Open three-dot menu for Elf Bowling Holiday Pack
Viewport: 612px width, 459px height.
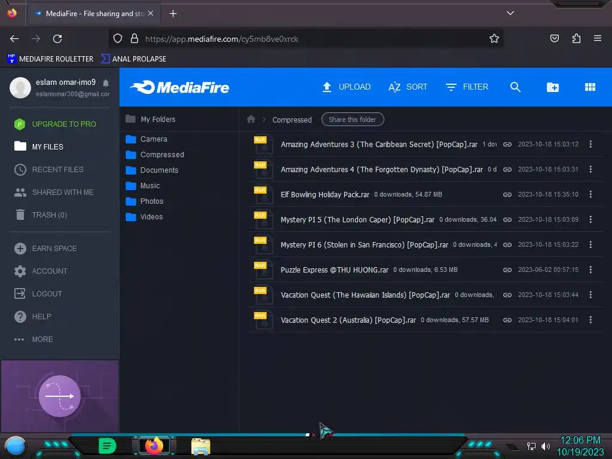click(590, 194)
